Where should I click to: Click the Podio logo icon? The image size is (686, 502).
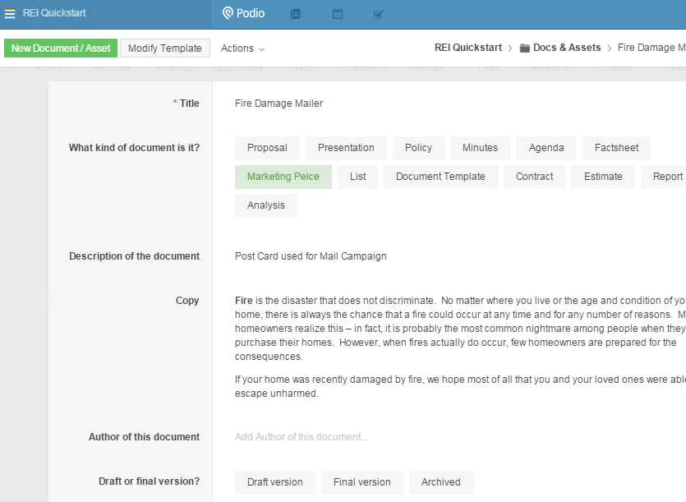(228, 14)
